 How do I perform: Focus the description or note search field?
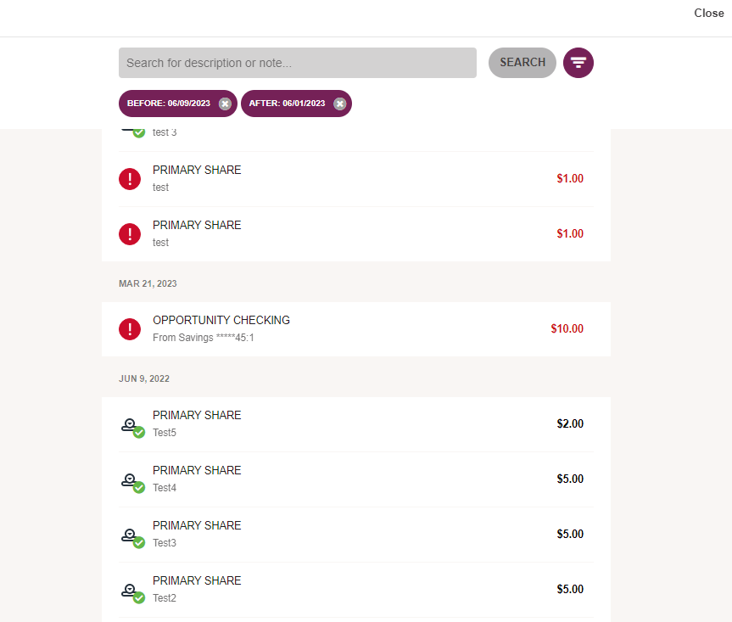point(298,63)
